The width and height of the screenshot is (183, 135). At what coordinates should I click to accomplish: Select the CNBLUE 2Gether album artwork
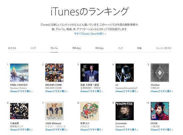pyautogui.click(x=160, y=72)
